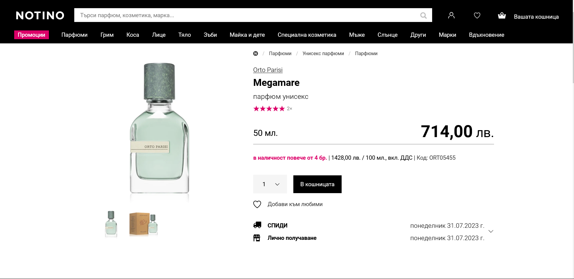Screen dimensions: 574x279
Task: Click the heart icon beside 'Добави към любими'
Action: (257, 205)
